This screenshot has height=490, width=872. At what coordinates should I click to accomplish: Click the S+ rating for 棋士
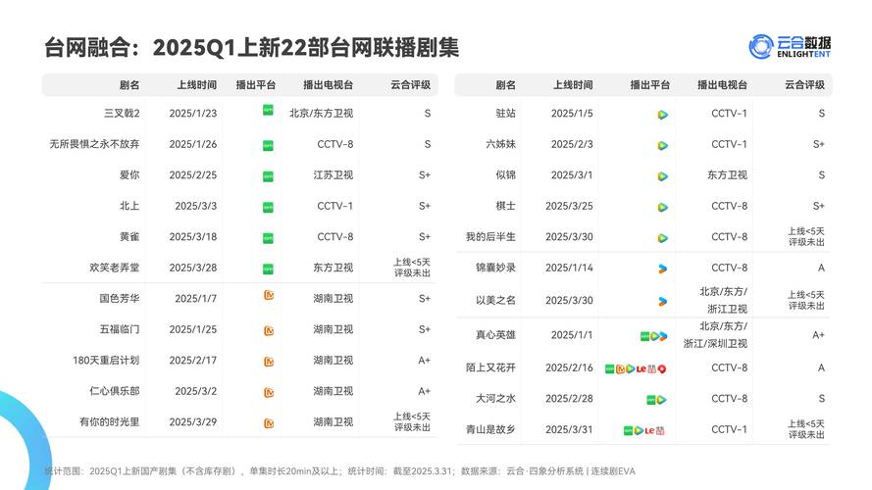[x=819, y=206]
